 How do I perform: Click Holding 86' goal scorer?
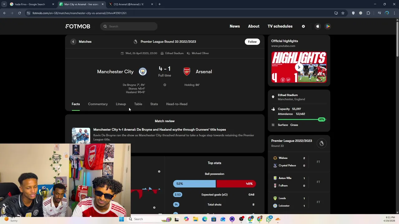click(192, 85)
